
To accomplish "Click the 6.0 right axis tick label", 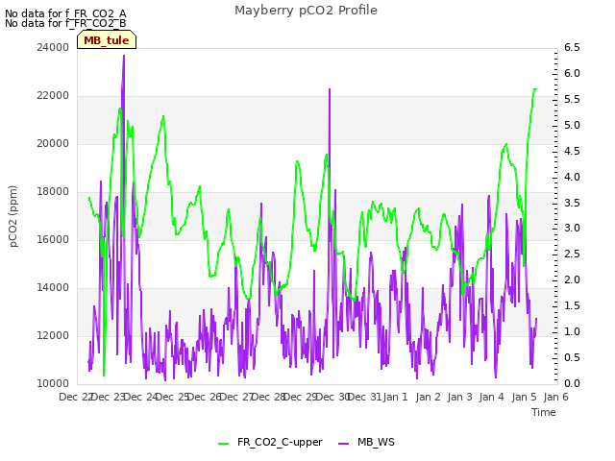I will point(572,73).
